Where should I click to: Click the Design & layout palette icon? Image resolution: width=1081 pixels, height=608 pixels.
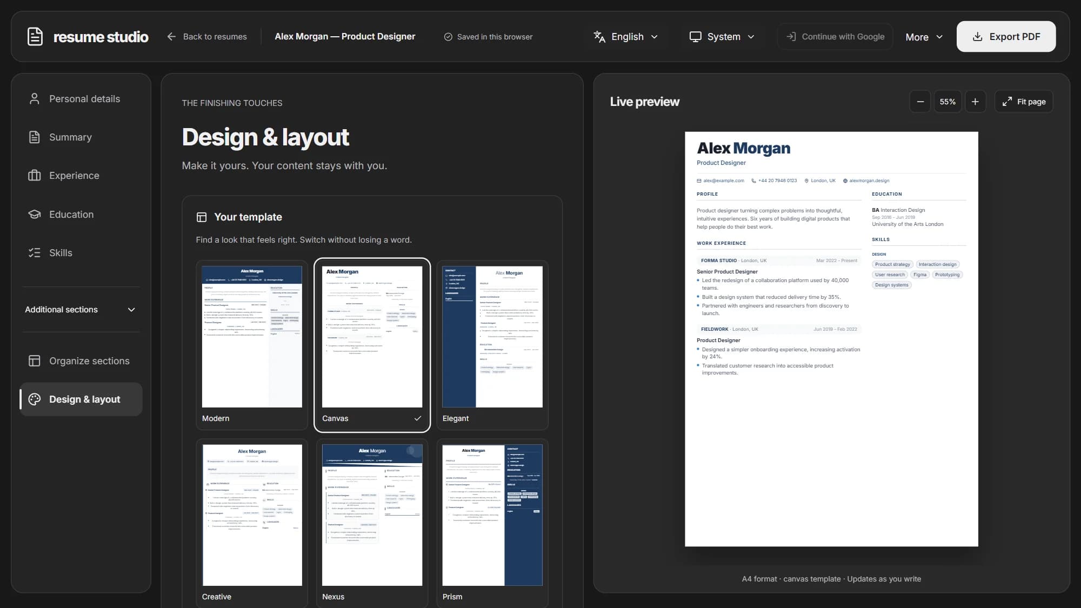(35, 399)
